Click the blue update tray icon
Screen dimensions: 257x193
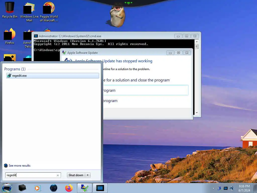coord(232,188)
